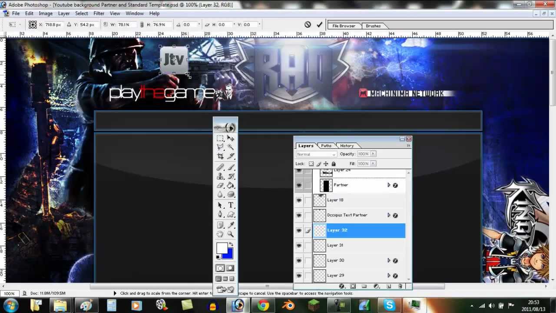Select the Paint Bucket tool
The height and width of the screenshot is (313, 556).
231,186
